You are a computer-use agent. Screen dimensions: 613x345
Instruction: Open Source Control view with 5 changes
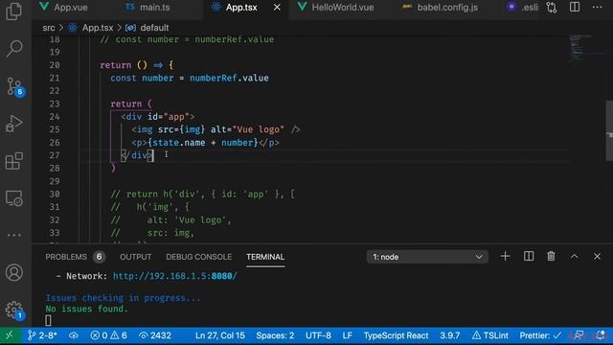(x=15, y=86)
